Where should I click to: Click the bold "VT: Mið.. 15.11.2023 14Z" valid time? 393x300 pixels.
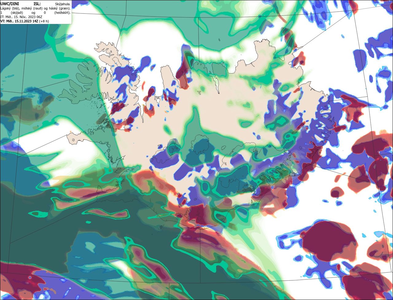pos(19,21)
